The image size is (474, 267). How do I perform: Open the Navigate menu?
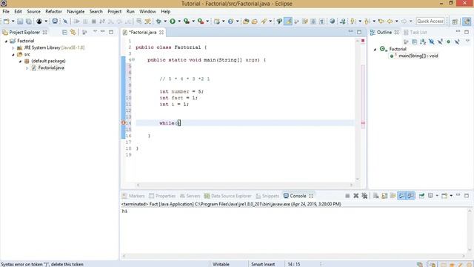click(x=76, y=12)
